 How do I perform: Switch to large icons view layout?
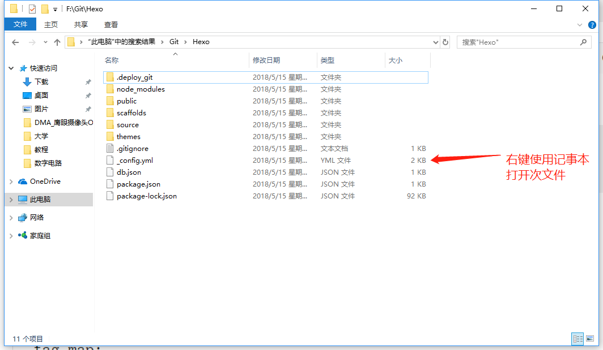tap(589, 339)
